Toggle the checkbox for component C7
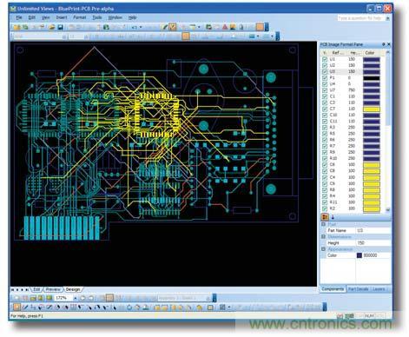The height and width of the screenshot is (337, 409). tap(325, 109)
